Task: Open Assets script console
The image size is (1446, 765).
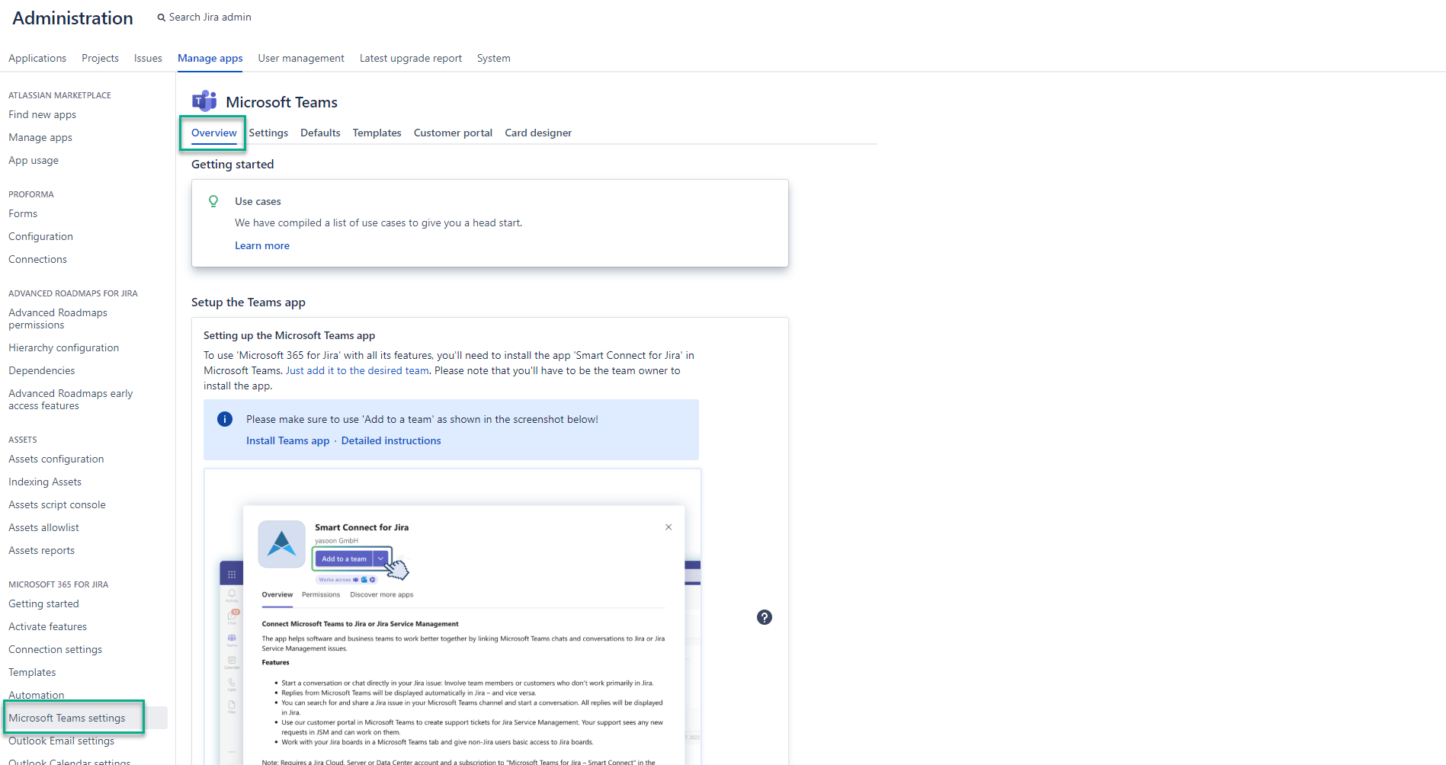Action: [57, 504]
